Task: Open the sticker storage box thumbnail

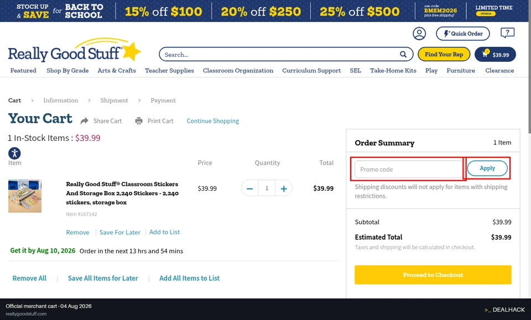Action: point(25,196)
